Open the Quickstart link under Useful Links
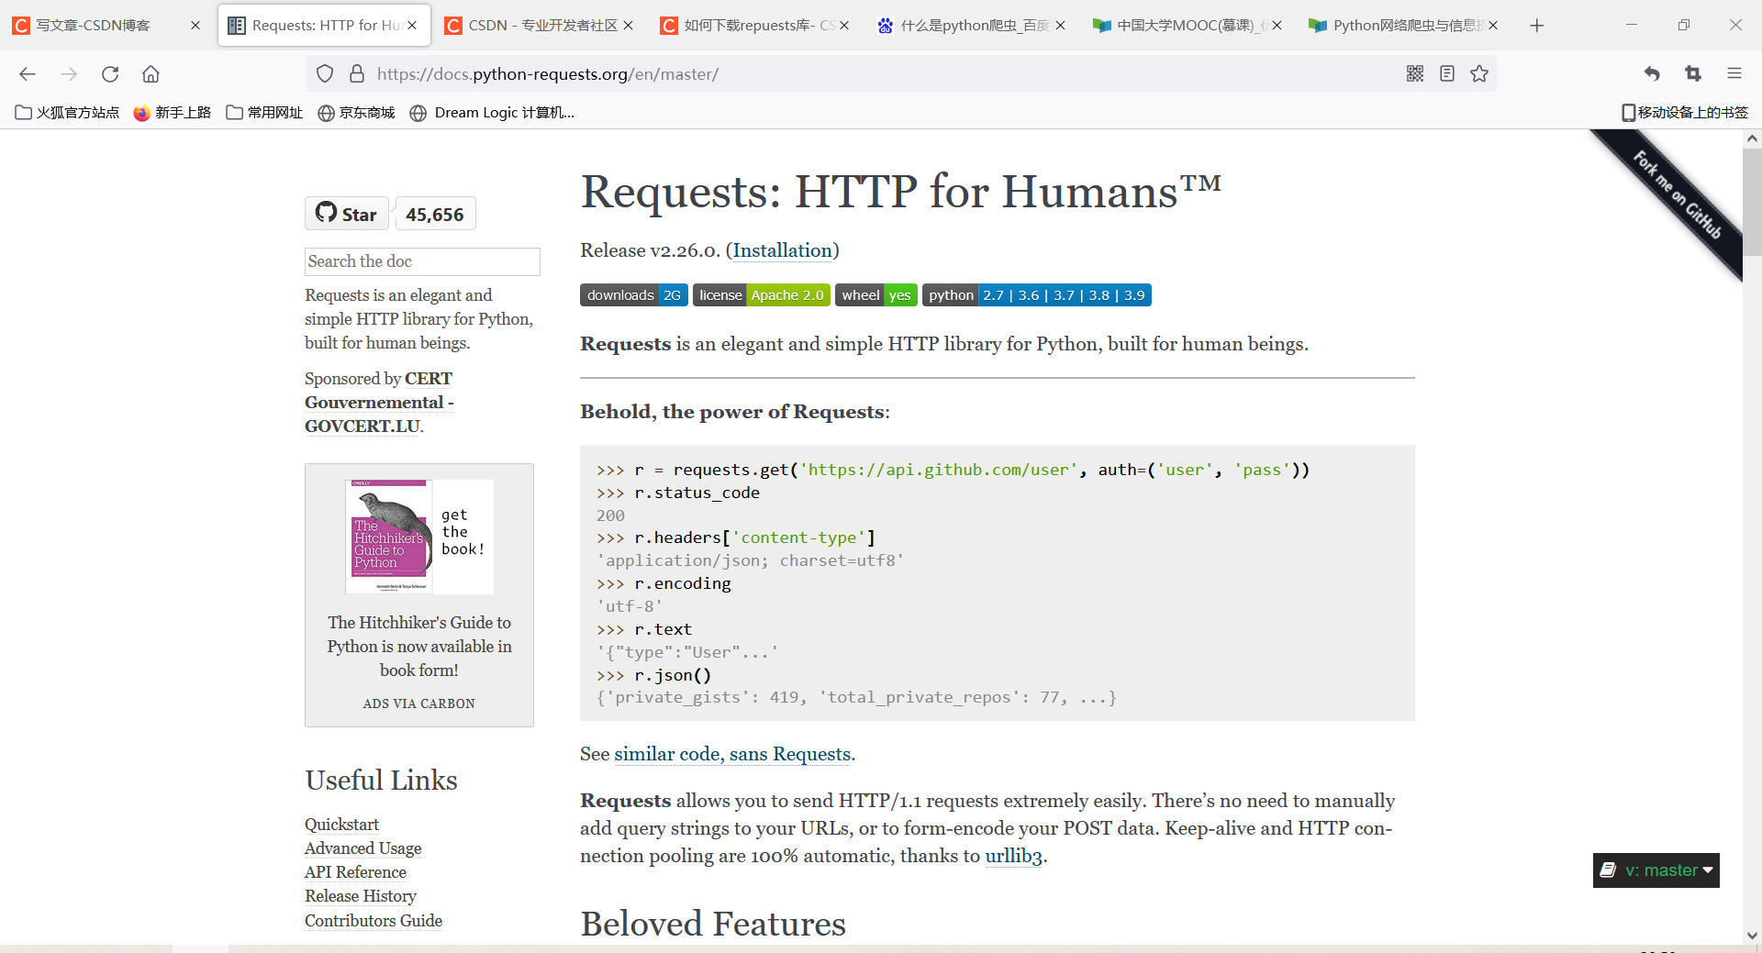Image resolution: width=1762 pixels, height=953 pixels. tap(341, 824)
